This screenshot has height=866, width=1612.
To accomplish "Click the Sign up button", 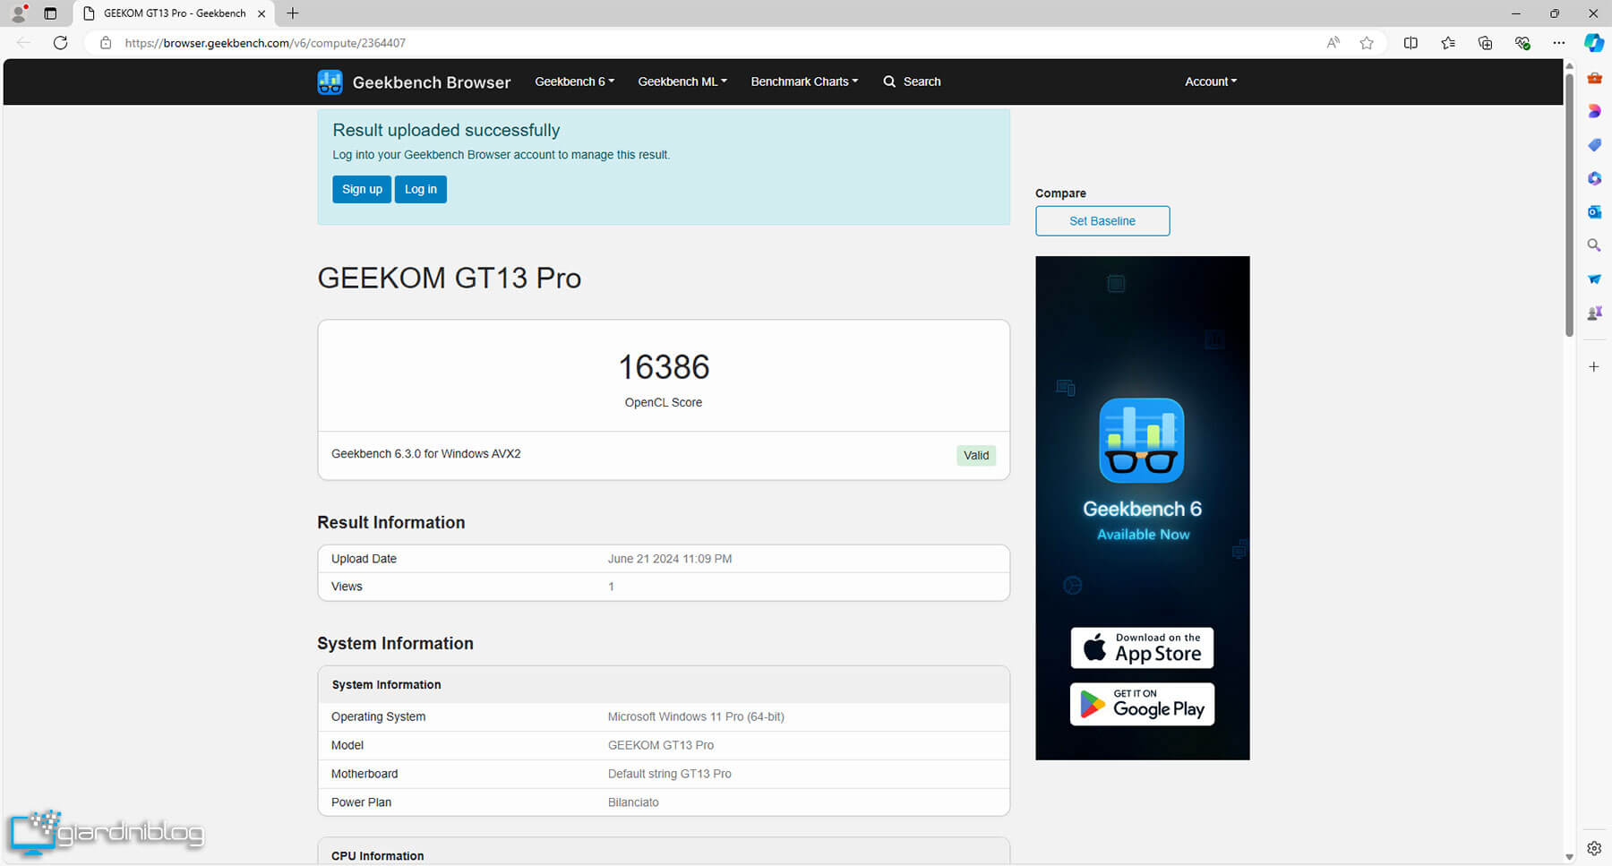I will (x=362, y=189).
